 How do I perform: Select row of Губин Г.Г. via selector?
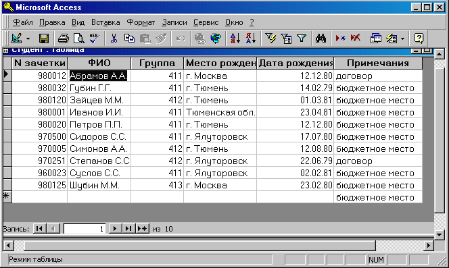coord(7,88)
